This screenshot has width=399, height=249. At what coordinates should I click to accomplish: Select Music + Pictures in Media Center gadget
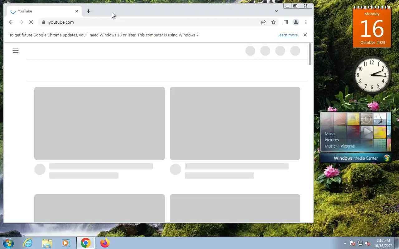point(340,146)
